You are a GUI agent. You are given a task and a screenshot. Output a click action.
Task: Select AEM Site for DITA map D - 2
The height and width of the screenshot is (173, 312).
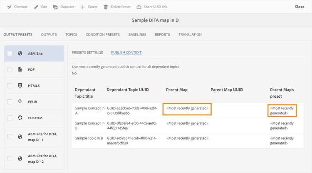[x=41, y=158]
